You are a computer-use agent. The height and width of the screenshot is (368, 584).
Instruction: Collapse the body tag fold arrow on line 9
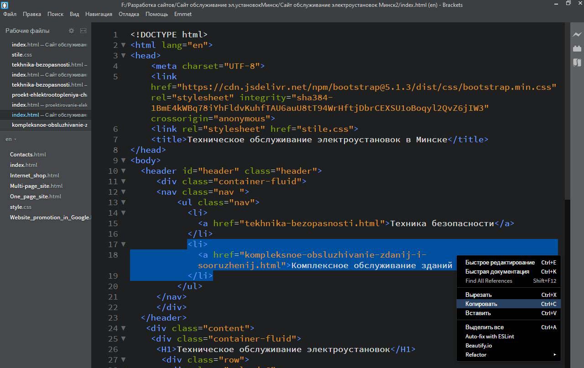click(123, 161)
